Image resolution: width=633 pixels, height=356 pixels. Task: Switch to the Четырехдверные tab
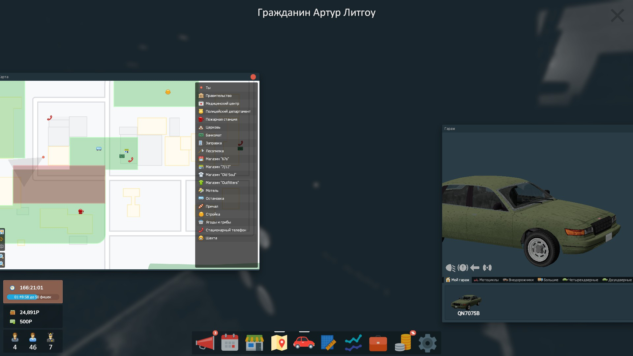click(x=580, y=280)
